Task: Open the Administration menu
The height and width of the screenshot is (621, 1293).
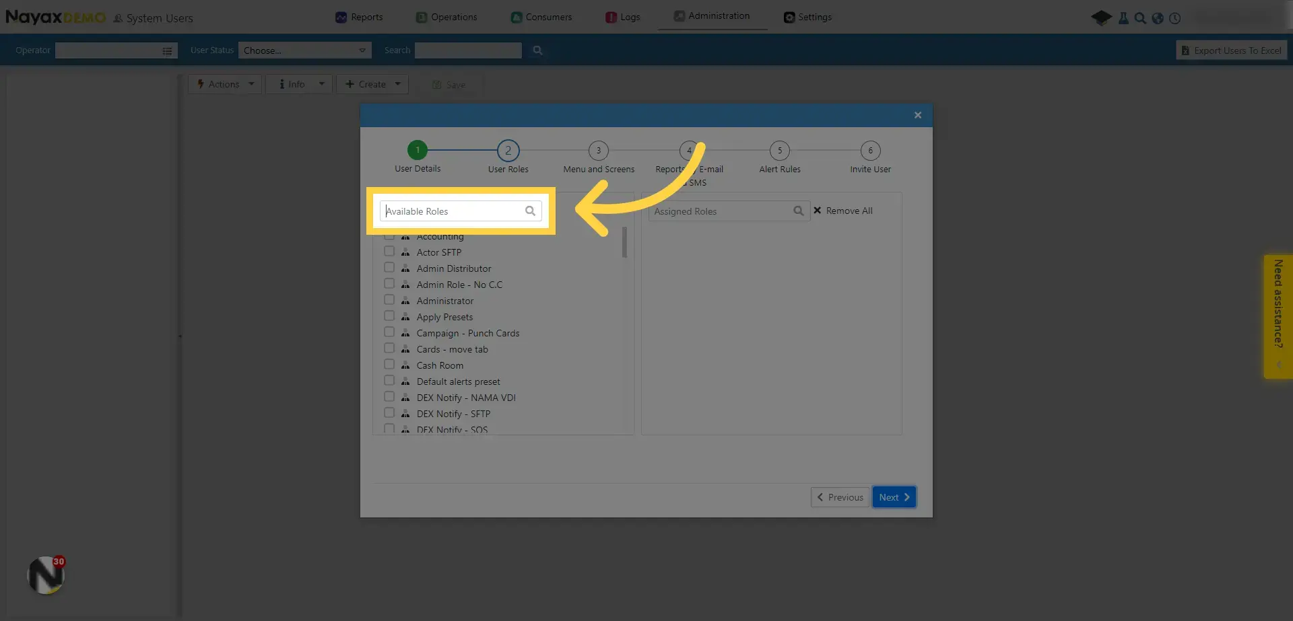Action: tap(712, 16)
